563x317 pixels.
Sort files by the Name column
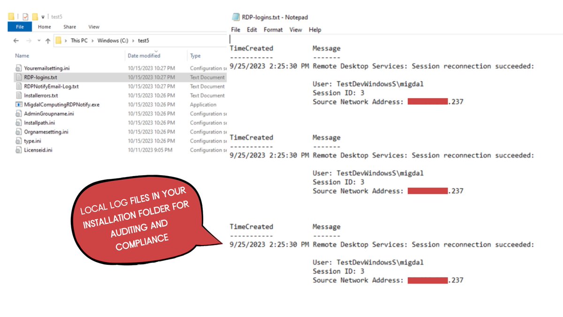(x=22, y=56)
